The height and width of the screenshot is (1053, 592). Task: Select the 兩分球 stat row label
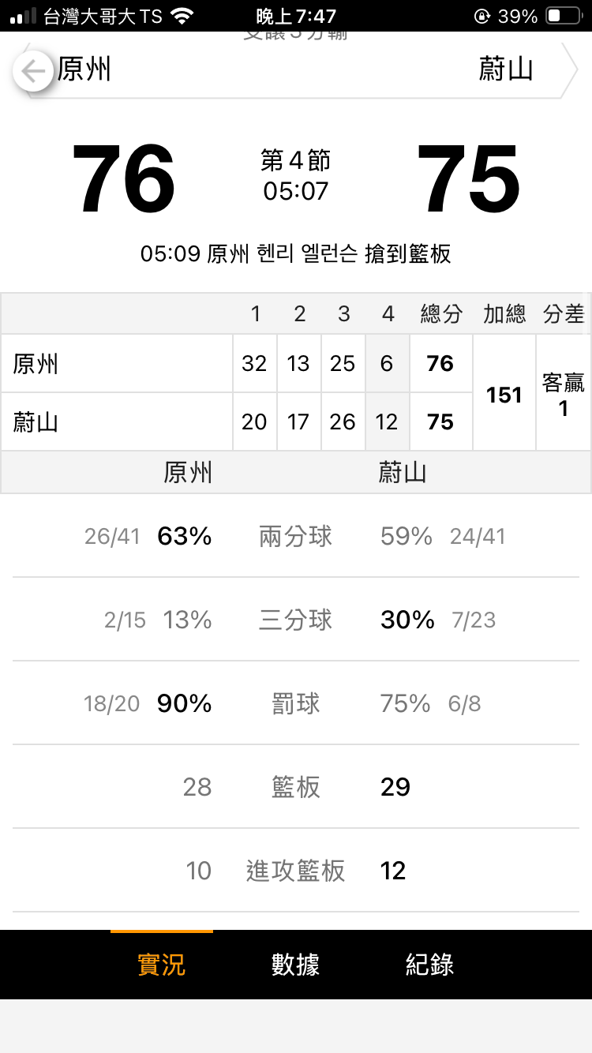(295, 537)
